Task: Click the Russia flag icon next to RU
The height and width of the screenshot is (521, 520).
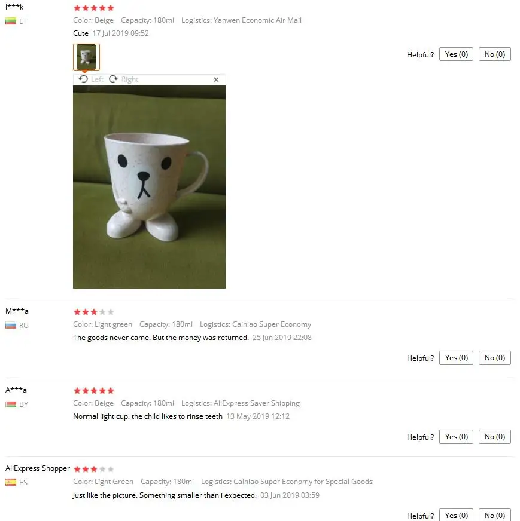Action: [11, 325]
